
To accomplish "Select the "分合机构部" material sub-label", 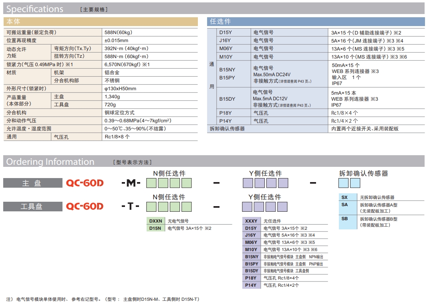I will 66,81.
